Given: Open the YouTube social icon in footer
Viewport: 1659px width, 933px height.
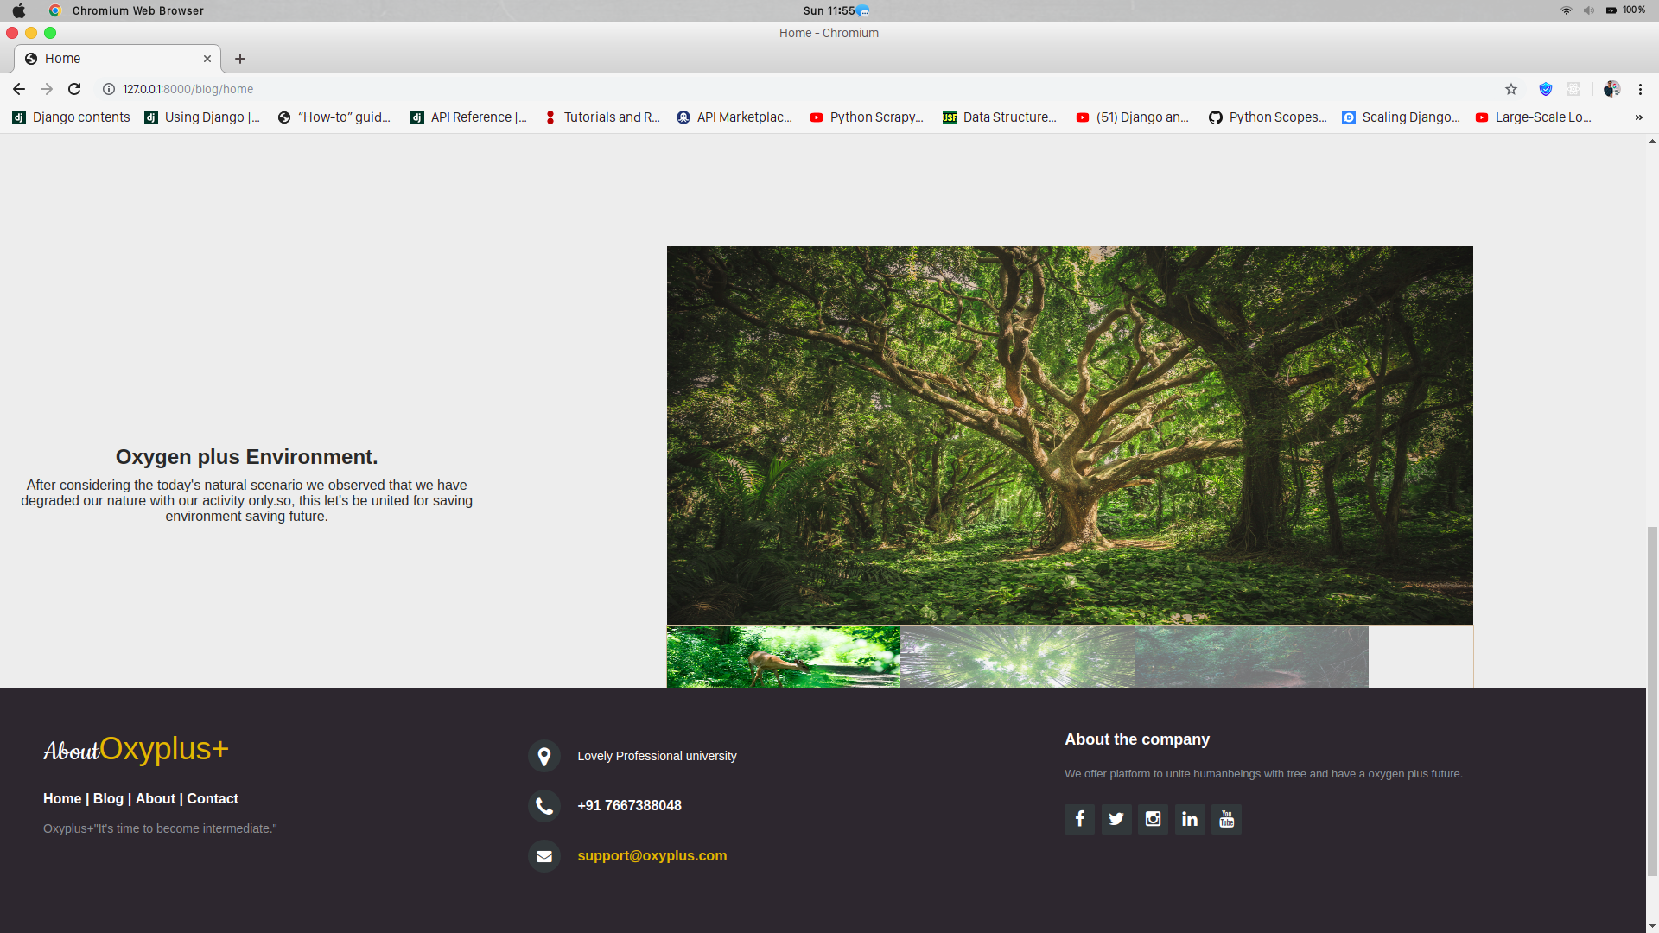Looking at the screenshot, I should [x=1226, y=819].
